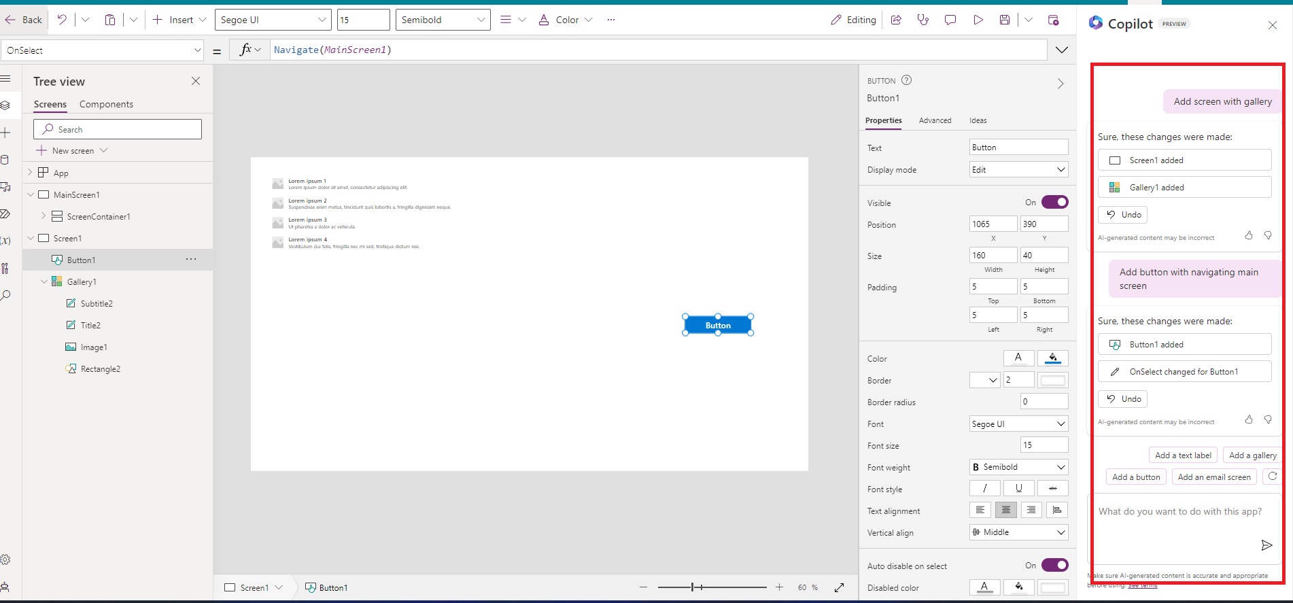Collapse the Gallery1 tree node

point(44,281)
